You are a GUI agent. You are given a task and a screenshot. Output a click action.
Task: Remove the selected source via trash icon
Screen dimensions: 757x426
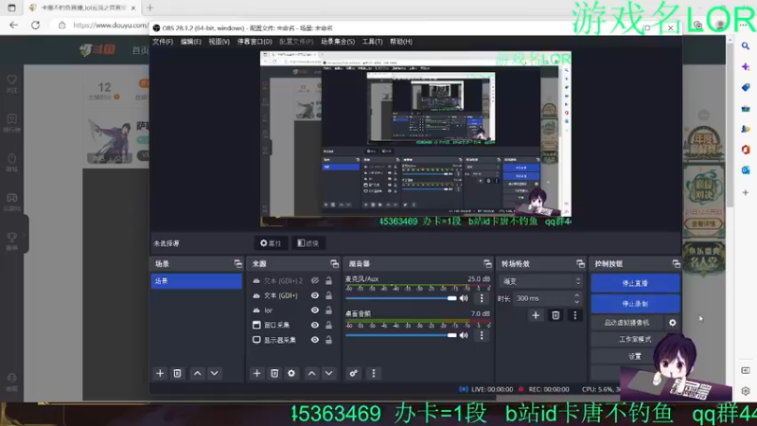pyautogui.click(x=274, y=373)
